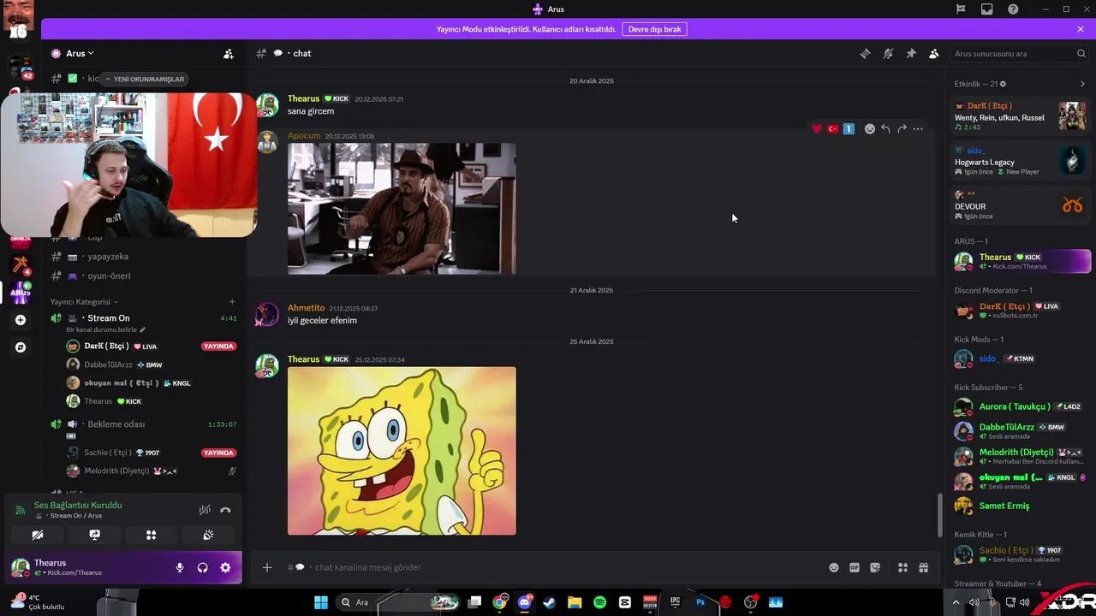The image size is (1096, 616).
Task: Disable streamer mode 'Devre dışı bırak'
Action: (x=654, y=29)
